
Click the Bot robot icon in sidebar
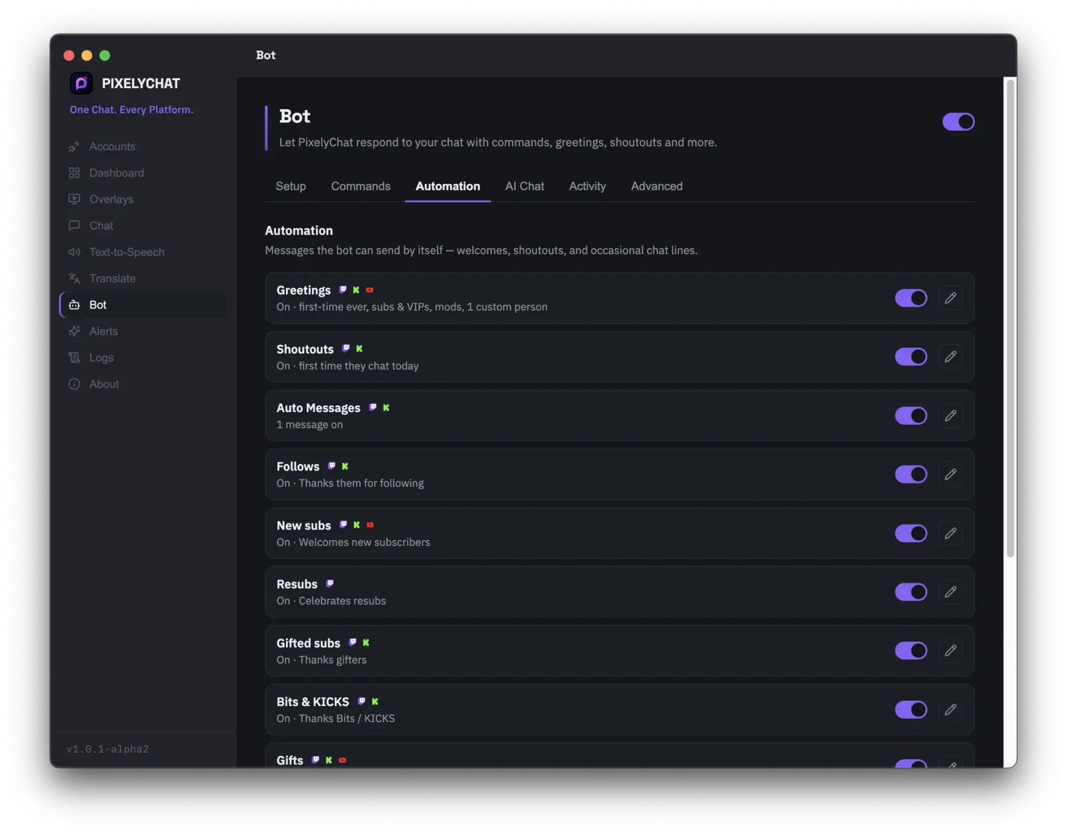[x=74, y=305]
